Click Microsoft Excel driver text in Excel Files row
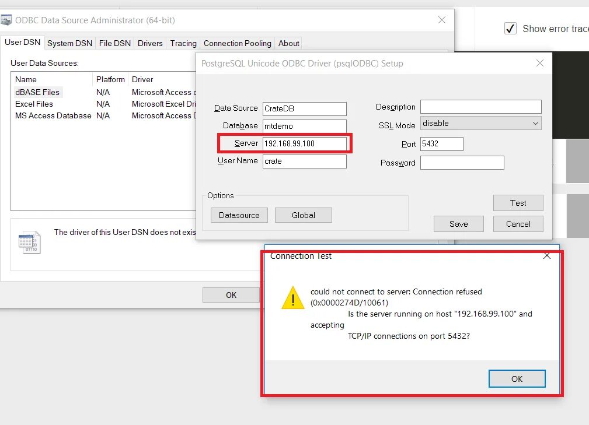Viewport: 589px width, 425px height. click(164, 104)
